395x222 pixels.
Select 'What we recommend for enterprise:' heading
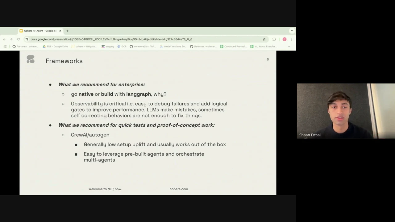point(102,84)
